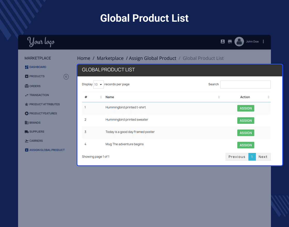Open Transaction menu item

[x=39, y=95]
